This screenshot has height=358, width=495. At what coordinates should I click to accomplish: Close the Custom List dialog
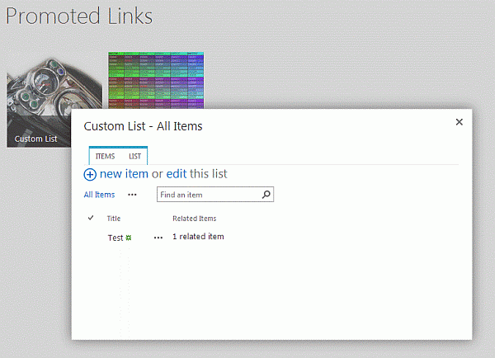pyautogui.click(x=460, y=122)
